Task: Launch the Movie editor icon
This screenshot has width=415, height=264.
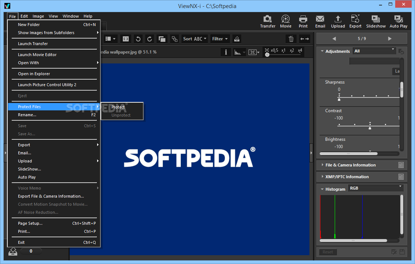Action: 286,21
